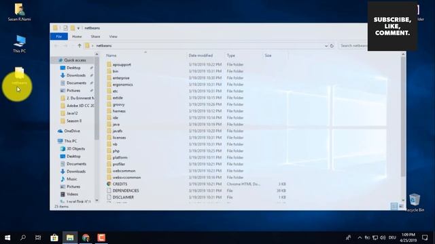Open the quick access toolbar dropdown arrow
The height and width of the screenshot is (244, 435).
(79, 28)
